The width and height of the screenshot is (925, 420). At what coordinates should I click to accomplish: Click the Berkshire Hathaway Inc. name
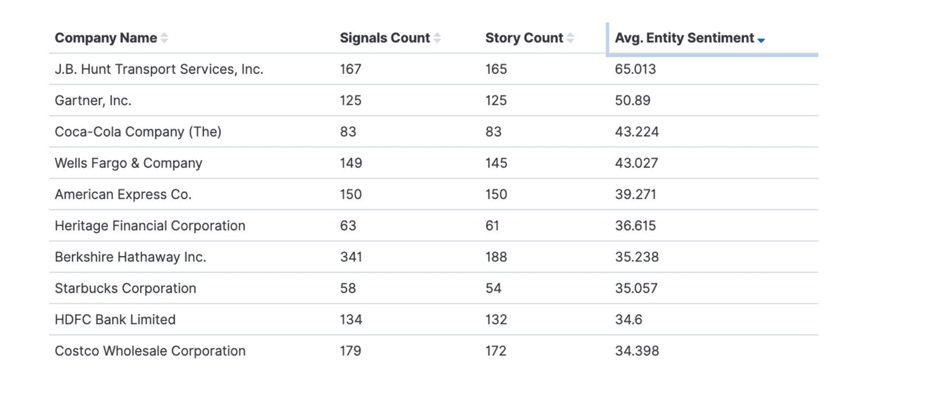coord(130,257)
